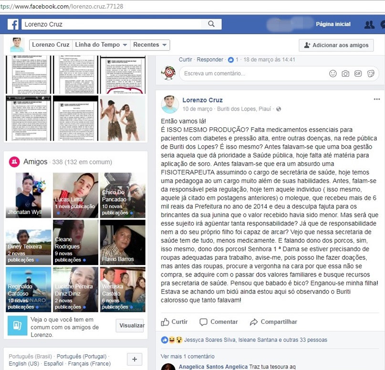Click Comentar under the post
Screen dimensions: 385x370
click(x=219, y=322)
